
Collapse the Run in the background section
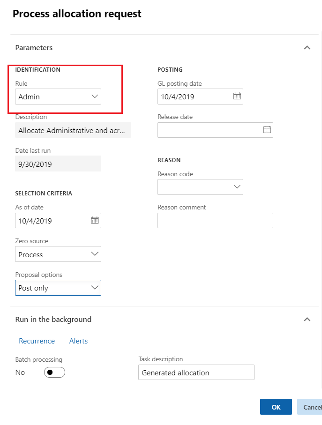(307, 320)
